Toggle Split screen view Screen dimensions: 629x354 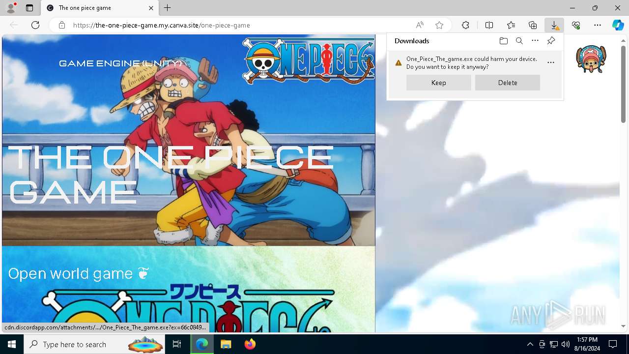pos(489,25)
